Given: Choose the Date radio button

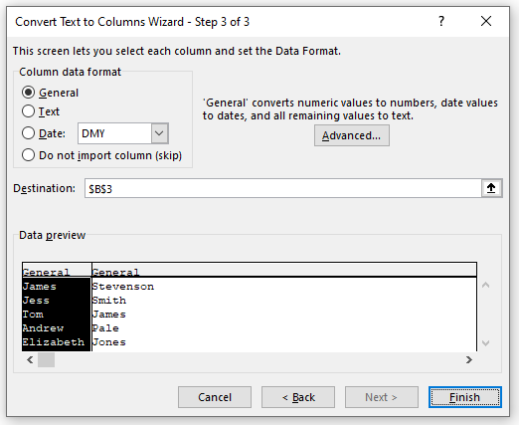Looking at the screenshot, I should (x=28, y=133).
